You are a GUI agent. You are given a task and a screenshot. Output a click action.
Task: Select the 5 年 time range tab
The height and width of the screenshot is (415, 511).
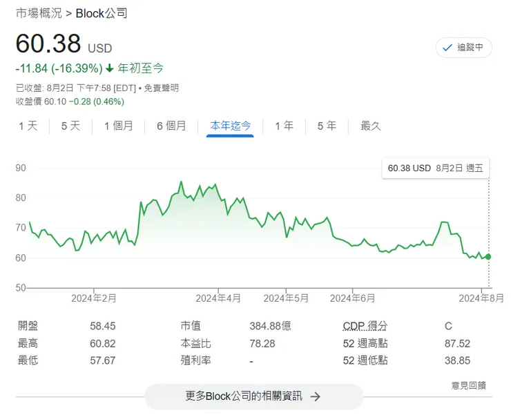pyautogui.click(x=327, y=126)
